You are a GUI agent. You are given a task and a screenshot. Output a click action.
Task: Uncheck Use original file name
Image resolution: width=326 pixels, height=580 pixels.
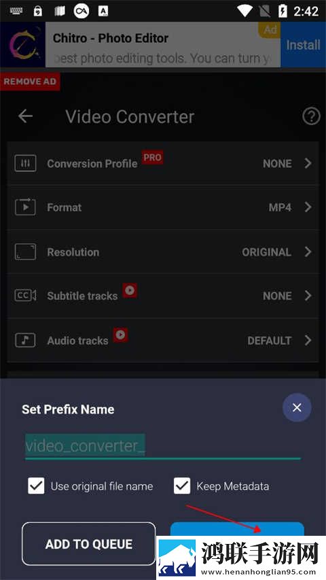(x=36, y=486)
